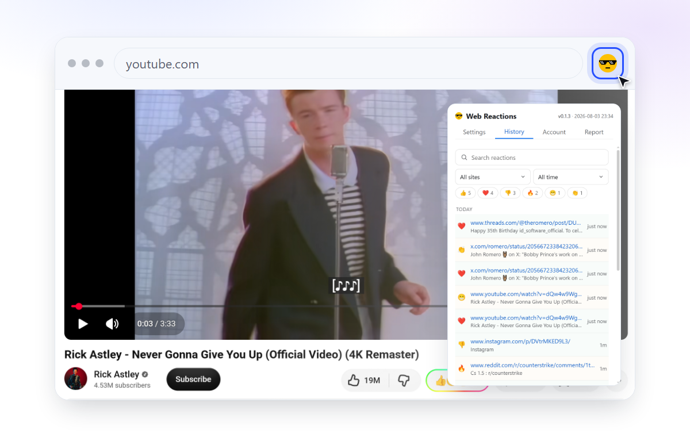Click the heart icon on the youtube.com row
690x437 pixels.
tap(461, 321)
